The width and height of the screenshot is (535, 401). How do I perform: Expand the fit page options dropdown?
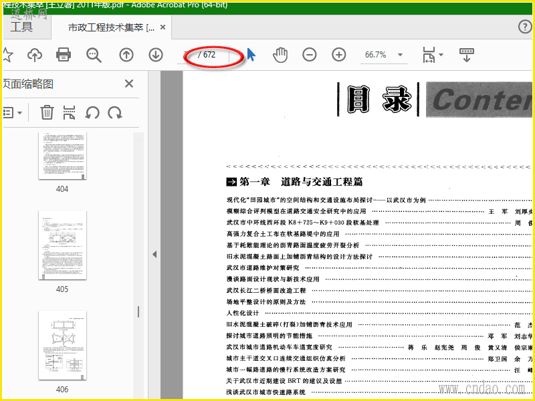pos(441,55)
